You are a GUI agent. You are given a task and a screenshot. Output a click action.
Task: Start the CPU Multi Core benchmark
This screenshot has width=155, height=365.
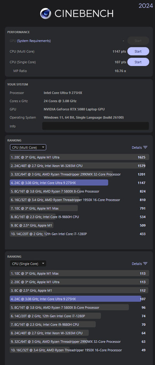pos(138,51)
